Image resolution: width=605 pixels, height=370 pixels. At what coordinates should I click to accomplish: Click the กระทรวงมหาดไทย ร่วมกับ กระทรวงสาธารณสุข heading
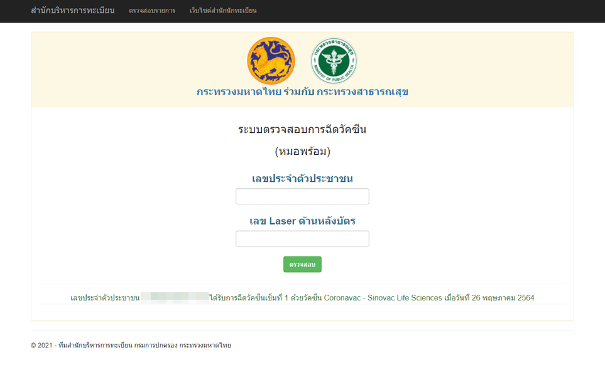[303, 92]
